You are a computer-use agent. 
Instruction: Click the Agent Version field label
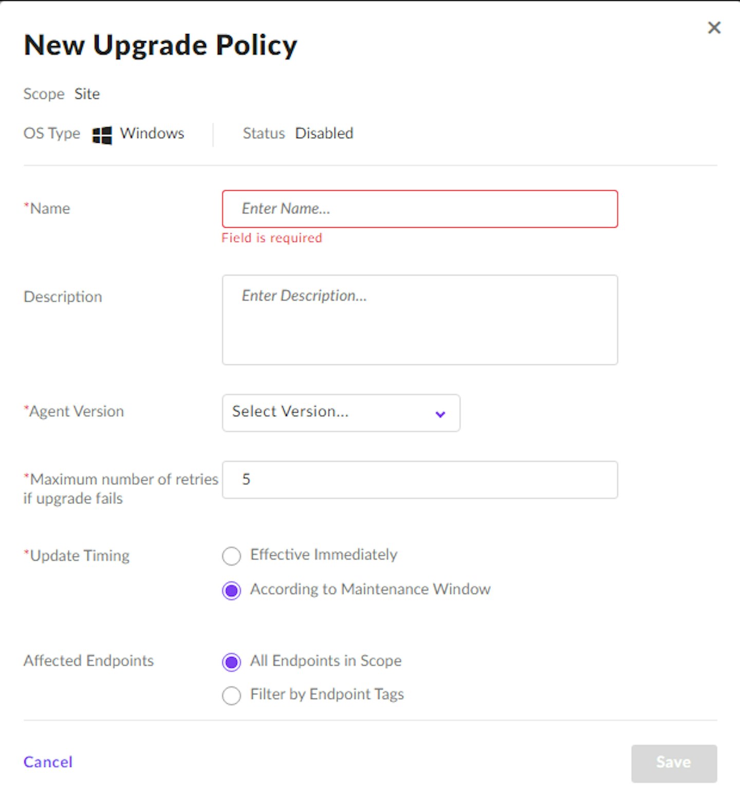(74, 412)
